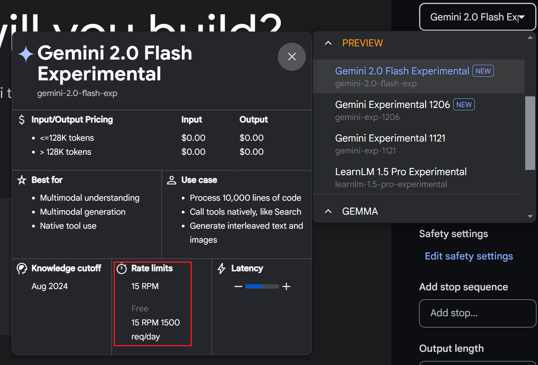The image size is (538, 365).
Task: Click the Safety settings heading
Action: 454,234
